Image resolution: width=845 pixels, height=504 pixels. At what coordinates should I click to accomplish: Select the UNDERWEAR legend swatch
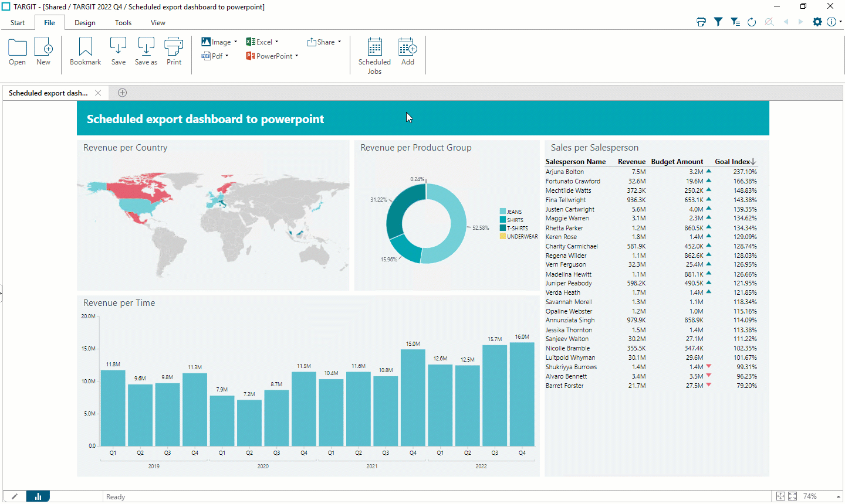503,236
